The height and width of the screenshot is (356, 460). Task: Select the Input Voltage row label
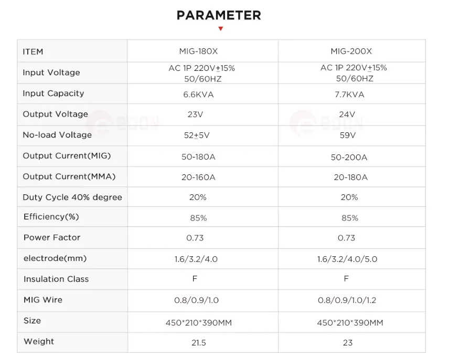51,72
